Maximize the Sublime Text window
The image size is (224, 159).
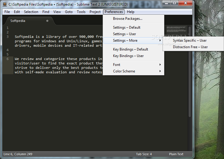click(x=174, y=3)
